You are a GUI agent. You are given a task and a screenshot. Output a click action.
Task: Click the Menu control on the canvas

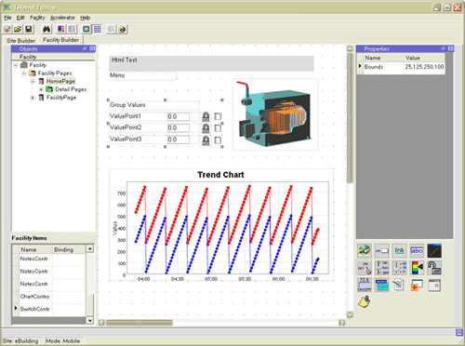coord(142,75)
